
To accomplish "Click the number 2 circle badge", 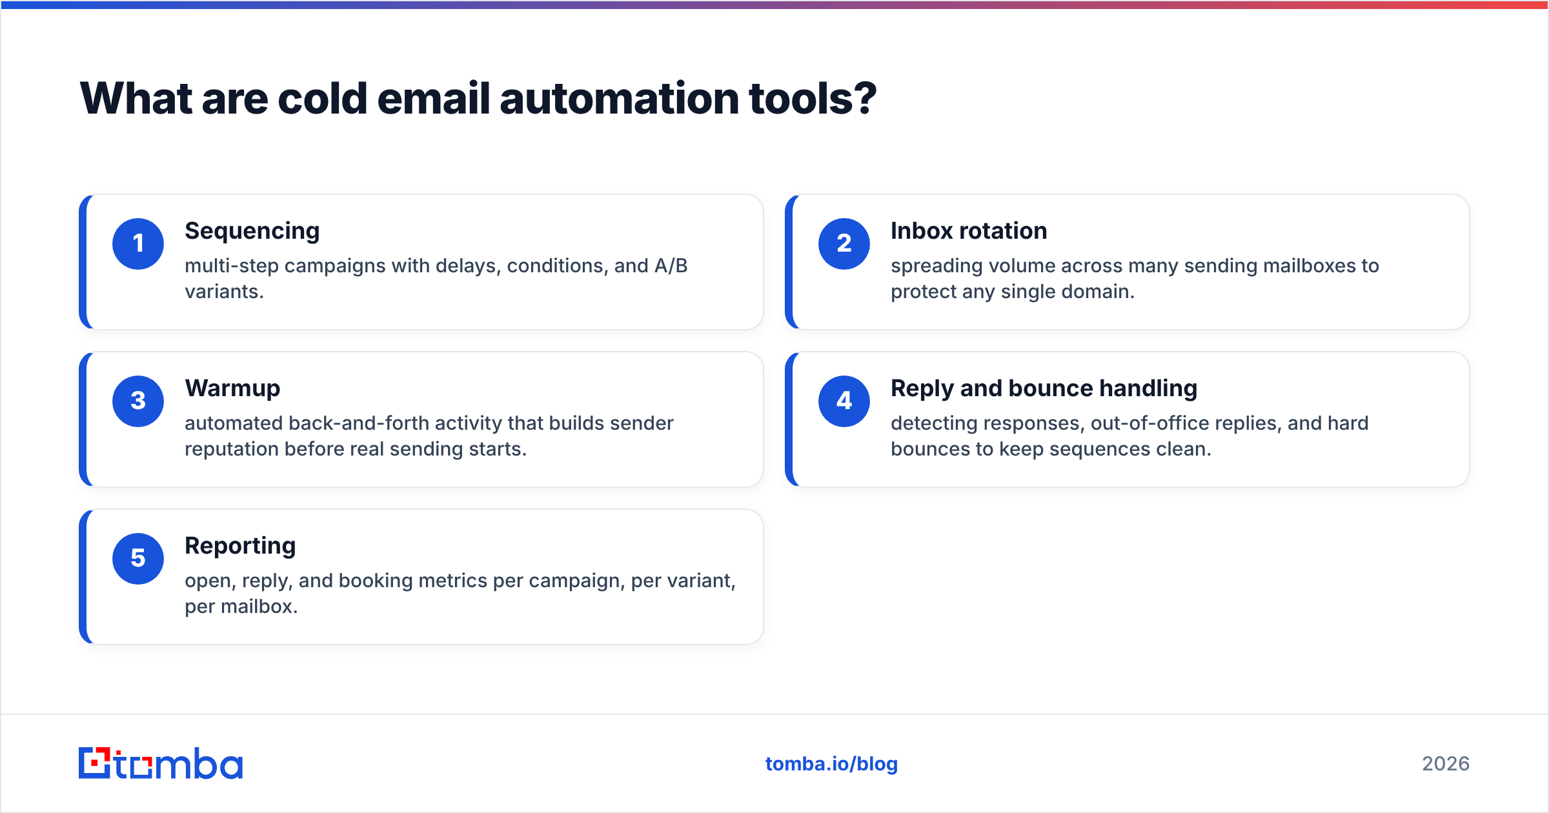I will coord(844,244).
